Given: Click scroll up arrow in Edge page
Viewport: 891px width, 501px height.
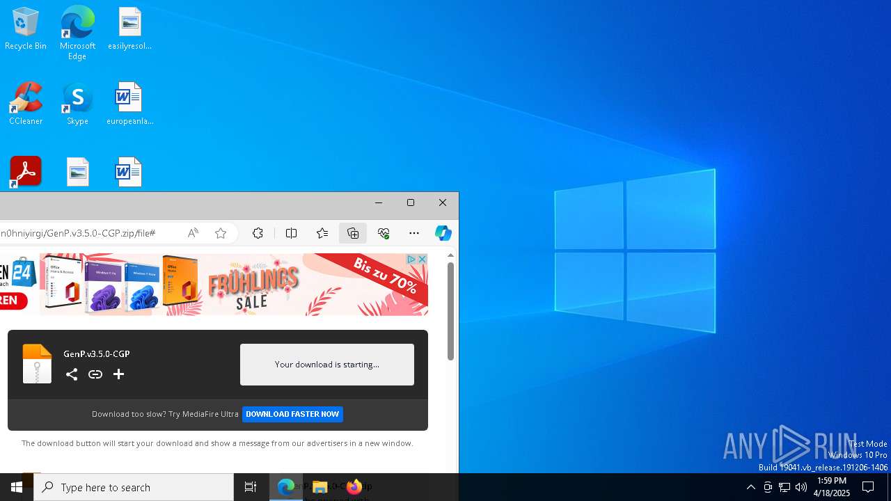Looking at the screenshot, I should pyautogui.click(x=450, y=255).
